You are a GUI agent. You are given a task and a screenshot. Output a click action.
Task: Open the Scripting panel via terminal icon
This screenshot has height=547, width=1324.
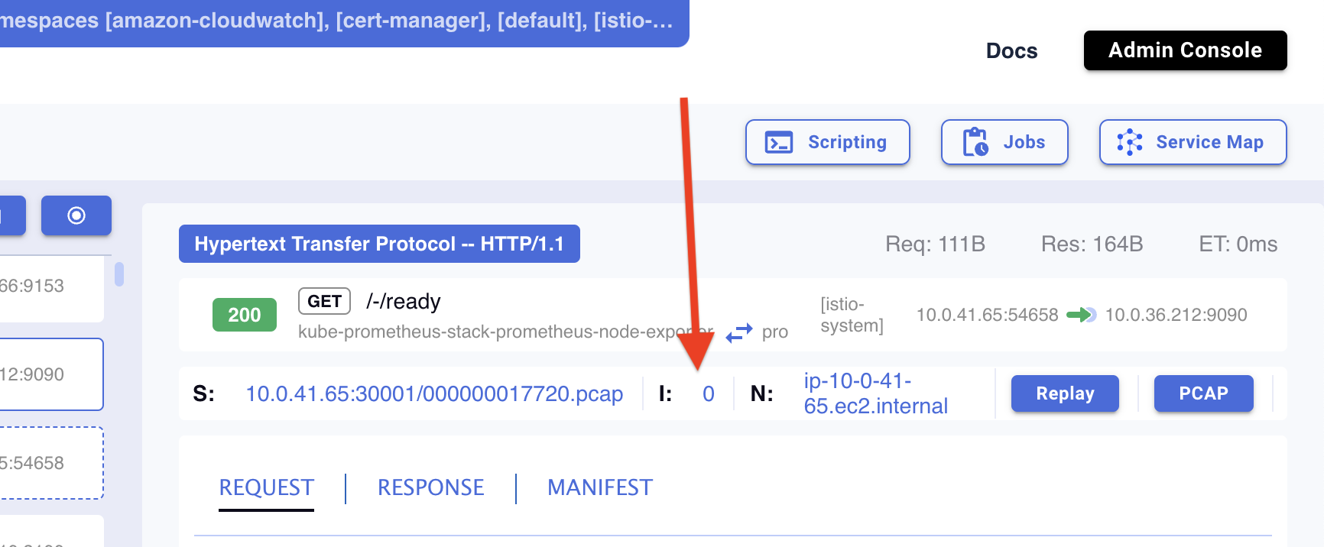[779, 141]
